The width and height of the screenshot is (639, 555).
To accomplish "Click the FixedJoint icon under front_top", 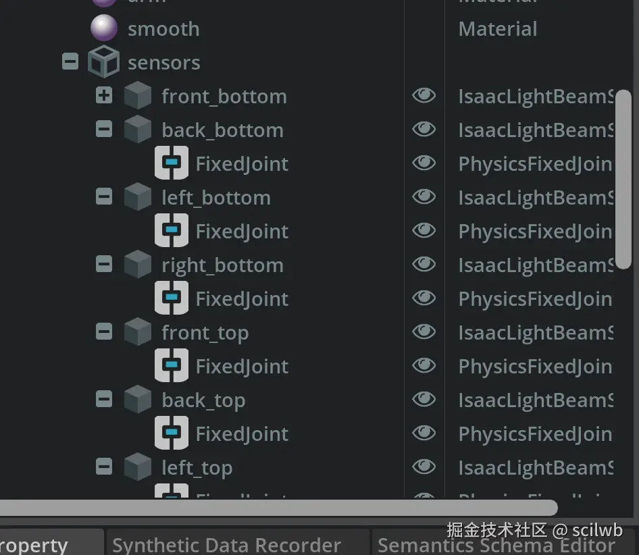I will [x=172, y=366].
